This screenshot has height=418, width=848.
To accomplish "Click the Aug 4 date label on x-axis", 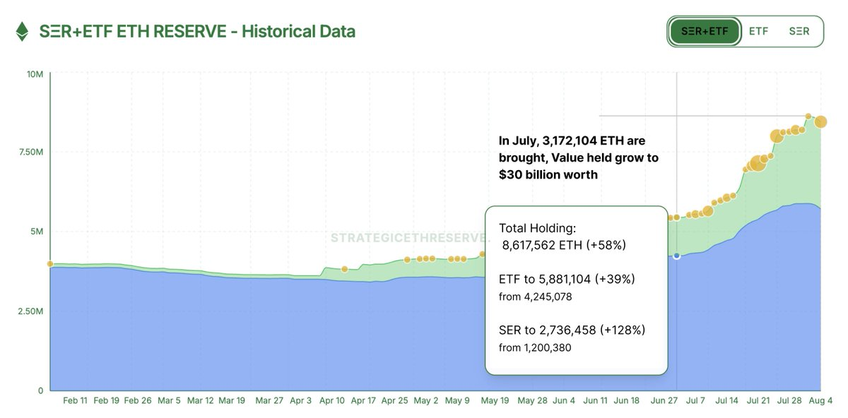I will [822, 400].
